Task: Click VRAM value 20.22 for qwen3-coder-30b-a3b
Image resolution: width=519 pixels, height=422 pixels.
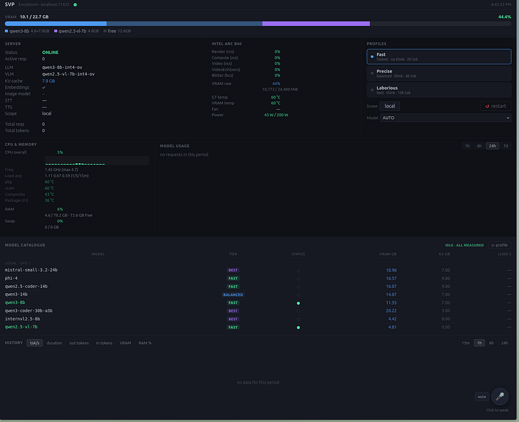Action: click(391, 311)
